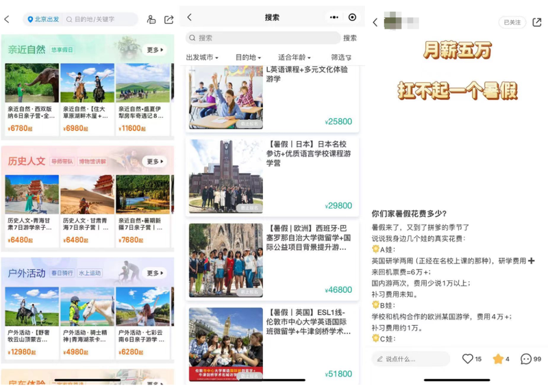The width and height of the screenshot is (548, 390).
Task: Go back in the left travel app
Action: tap(7, 19)
